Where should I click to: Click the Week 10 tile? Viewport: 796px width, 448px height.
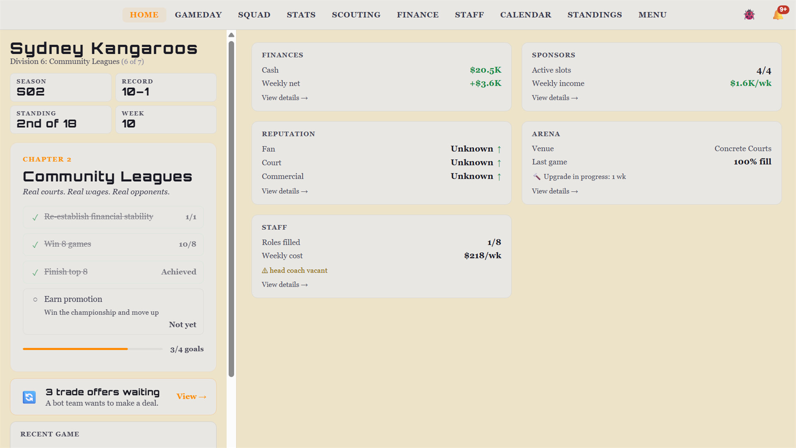point(166,120)
